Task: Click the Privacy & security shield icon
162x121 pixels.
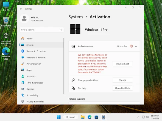Action: (23, 101)
